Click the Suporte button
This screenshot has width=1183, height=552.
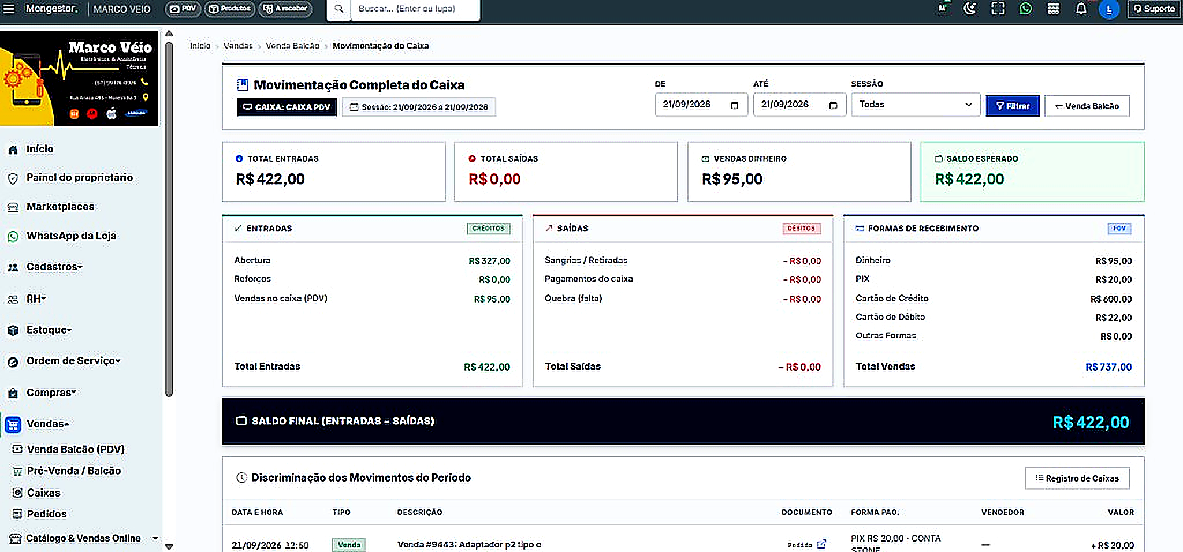(1154, 9)
